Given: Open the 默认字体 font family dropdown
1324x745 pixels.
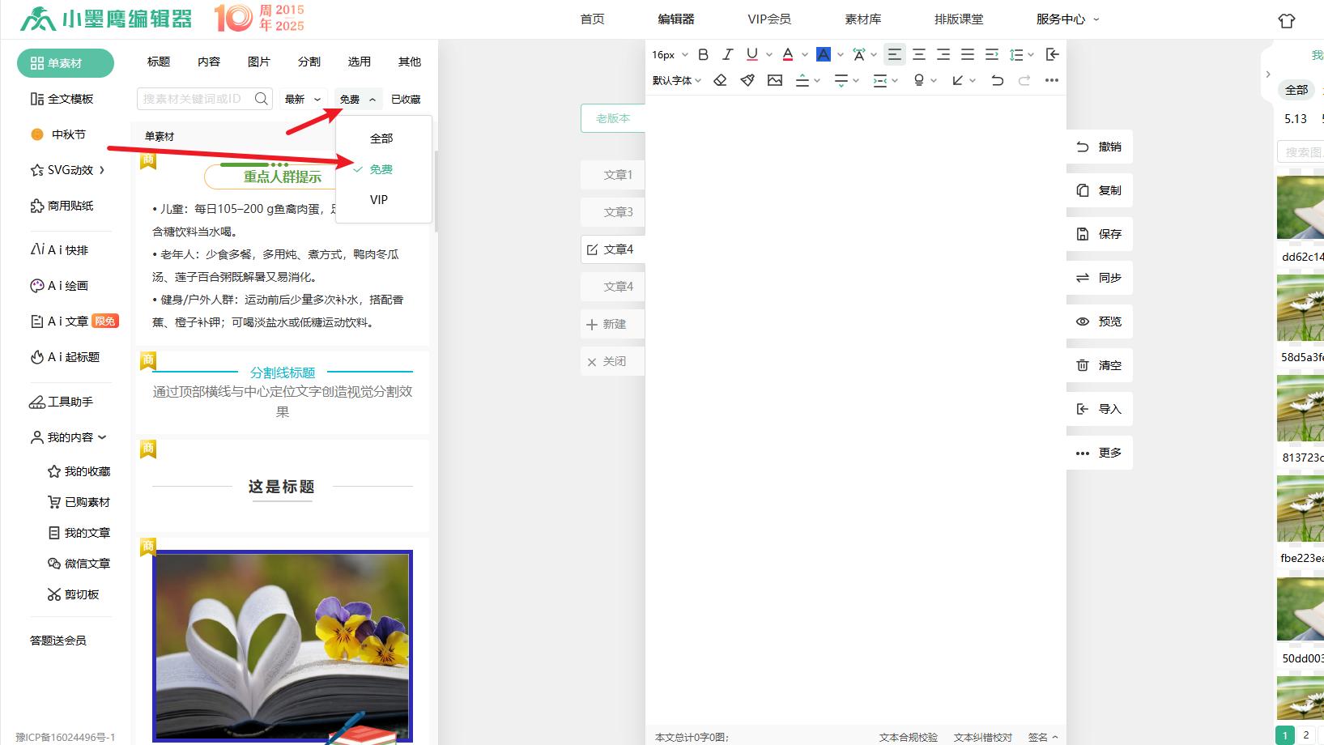Looking at the screenshot, I should (673, 80).
